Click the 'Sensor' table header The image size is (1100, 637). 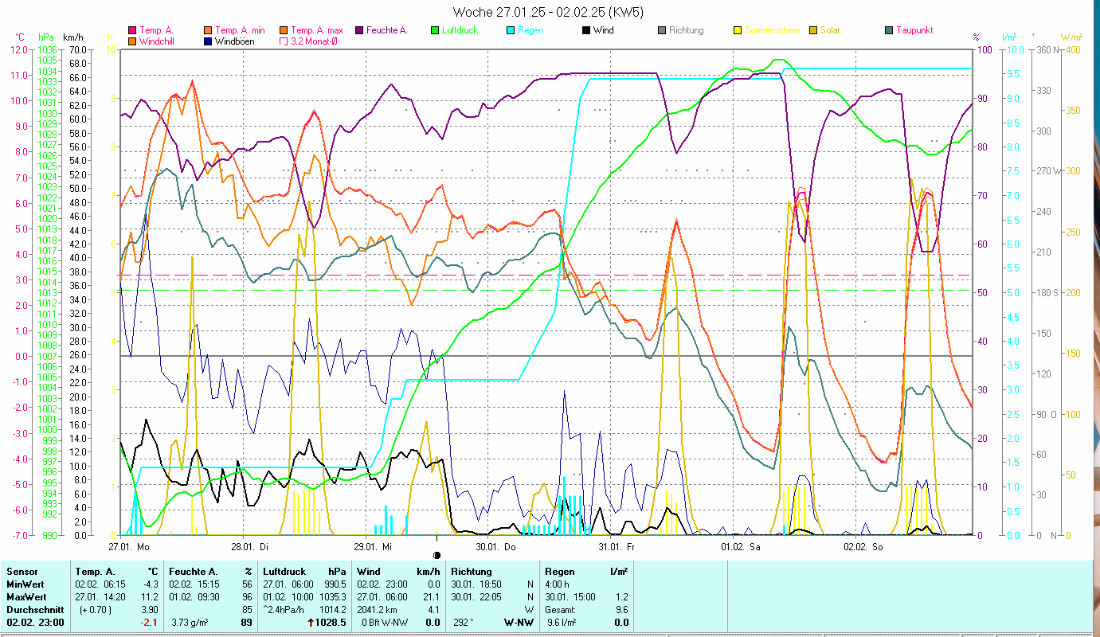click(22, 571)
